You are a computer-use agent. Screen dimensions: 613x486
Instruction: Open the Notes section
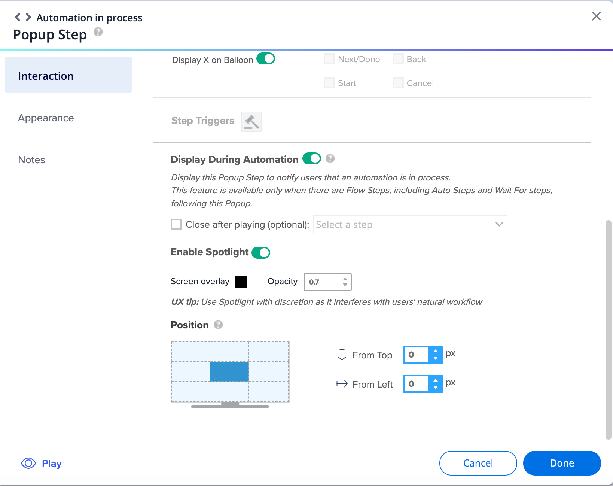(x=31, y=160)
